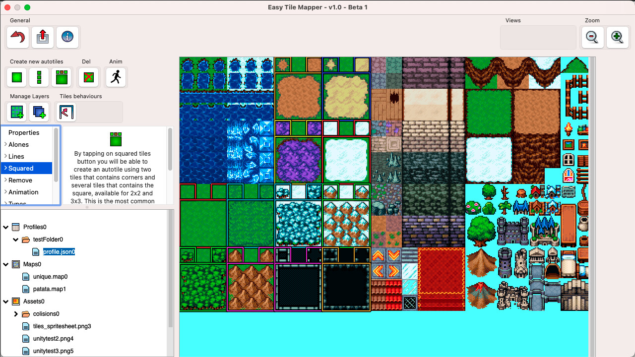Screen dimensions: 635x357
Task: Click the Undo arrow icon
Action: (x=17, y=37)
